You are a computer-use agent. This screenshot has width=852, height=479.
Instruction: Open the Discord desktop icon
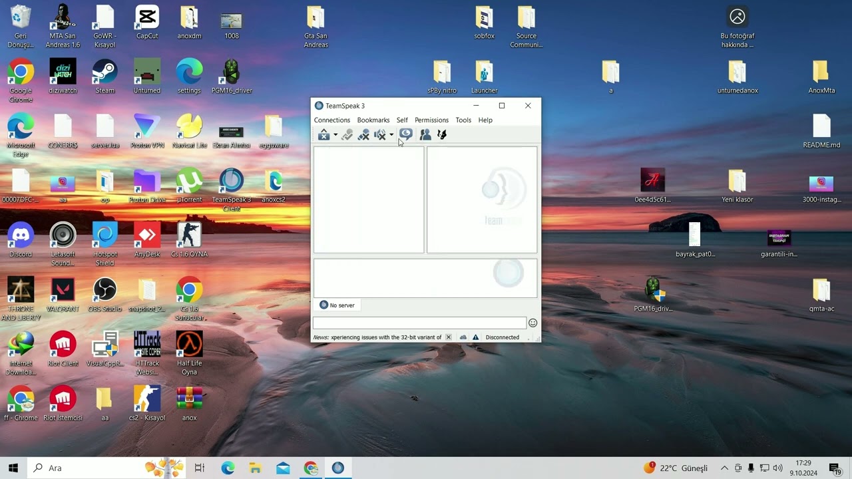click(21, 240)
